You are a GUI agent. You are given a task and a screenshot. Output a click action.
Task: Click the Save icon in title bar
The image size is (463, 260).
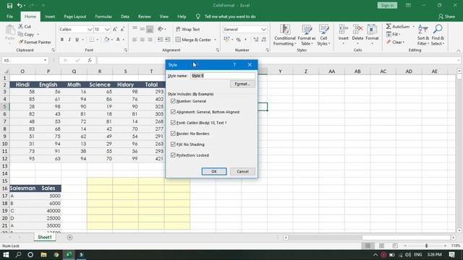point(9,6)
